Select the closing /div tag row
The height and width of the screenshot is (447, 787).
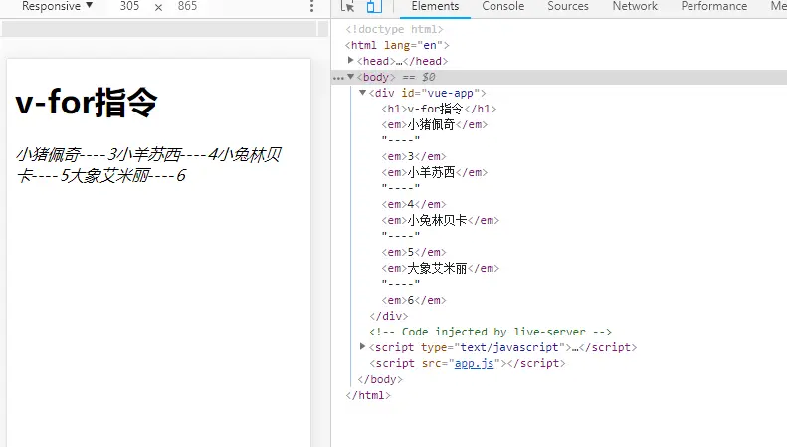[x=388, y=316]
